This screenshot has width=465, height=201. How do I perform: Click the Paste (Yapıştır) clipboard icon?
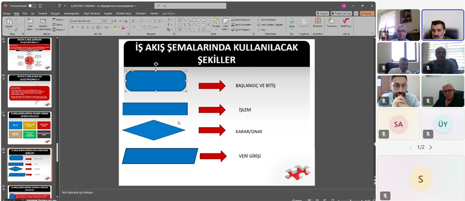coord(9,22)
